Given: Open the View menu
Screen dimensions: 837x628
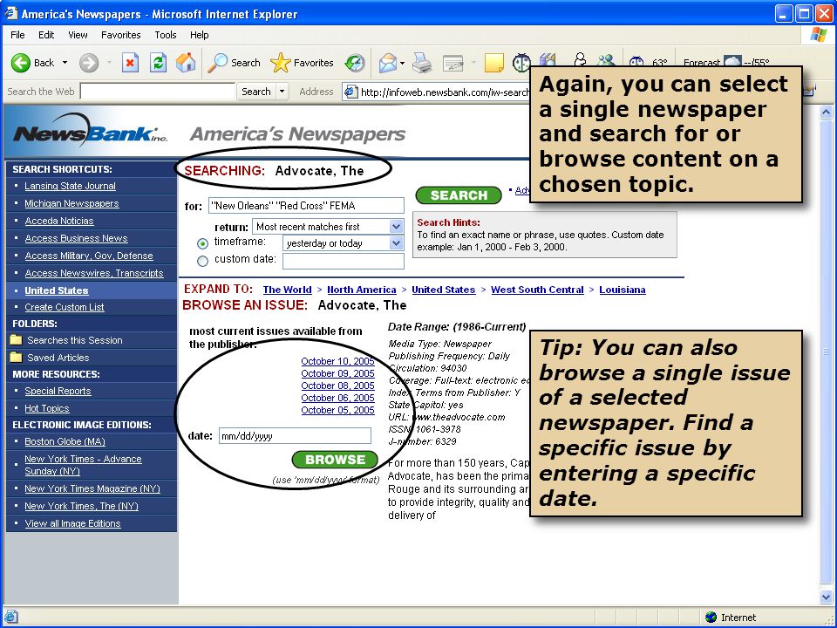Looking at the screenshot, I should pos(78,35).
